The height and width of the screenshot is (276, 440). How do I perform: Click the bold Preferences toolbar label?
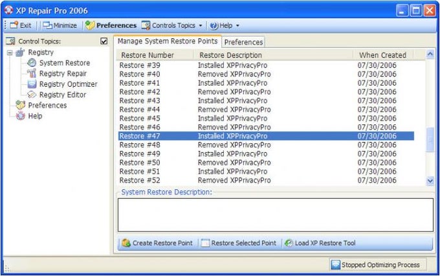pyautogui.click(x=116, y=25)
